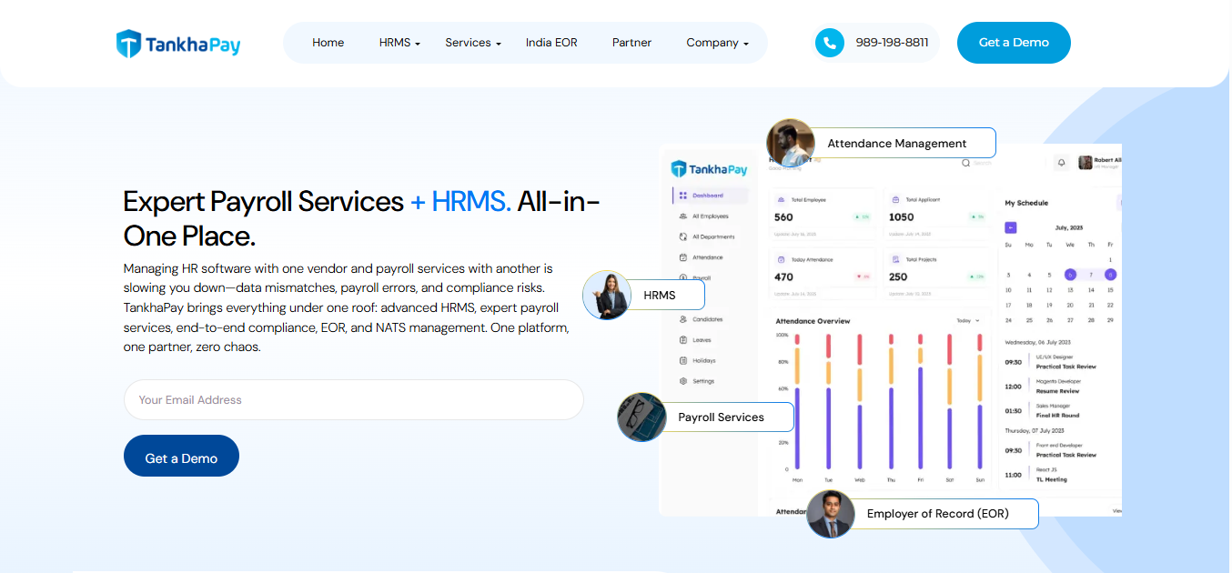Click the Employer of Record badge avatar
The width and height of the screenshot is (1232, 573).
click(x=831, y=514)
